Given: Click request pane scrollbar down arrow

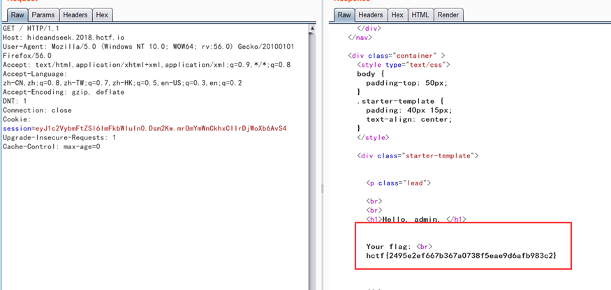Looking at the screenshot, I should point(311,285).
